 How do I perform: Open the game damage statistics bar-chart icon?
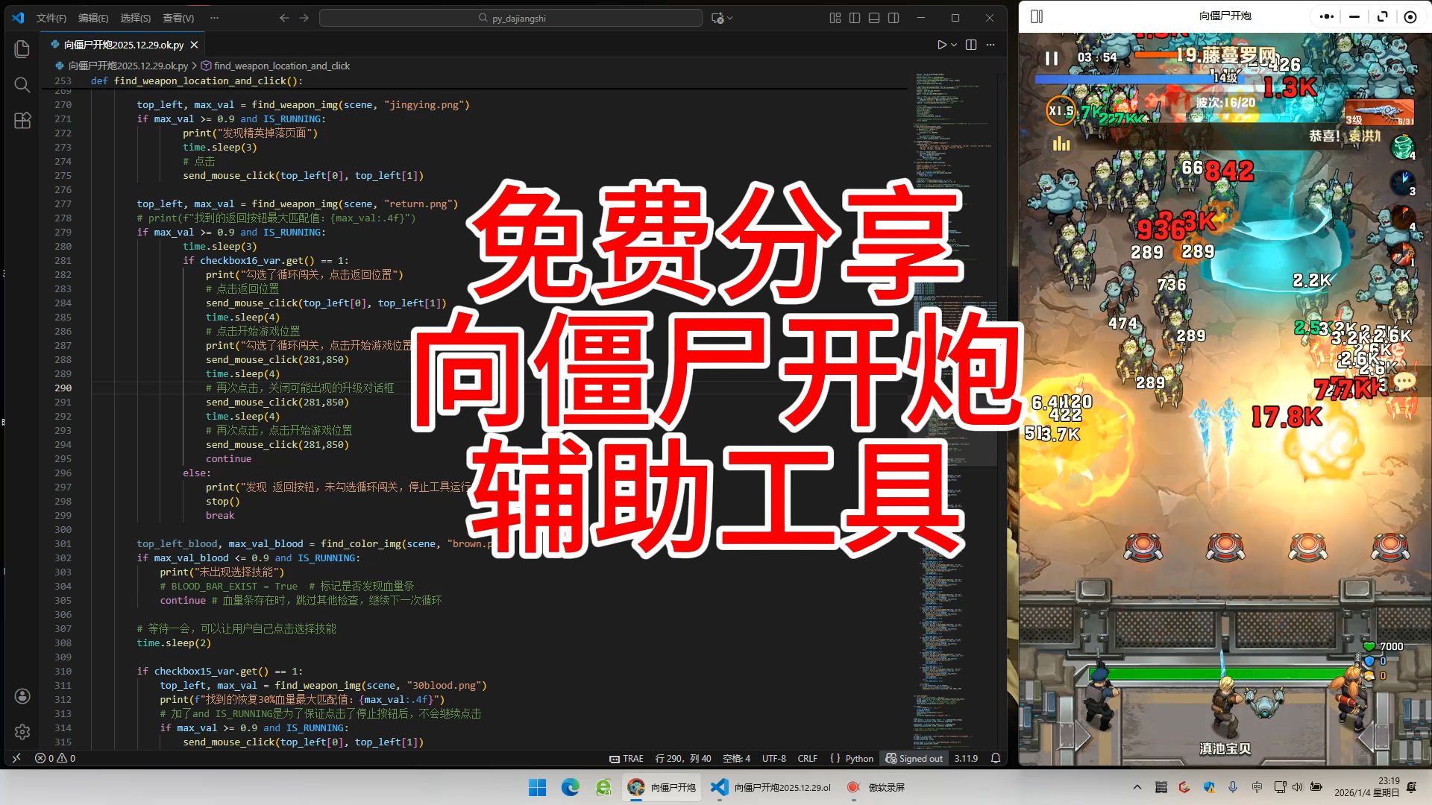1061,143
